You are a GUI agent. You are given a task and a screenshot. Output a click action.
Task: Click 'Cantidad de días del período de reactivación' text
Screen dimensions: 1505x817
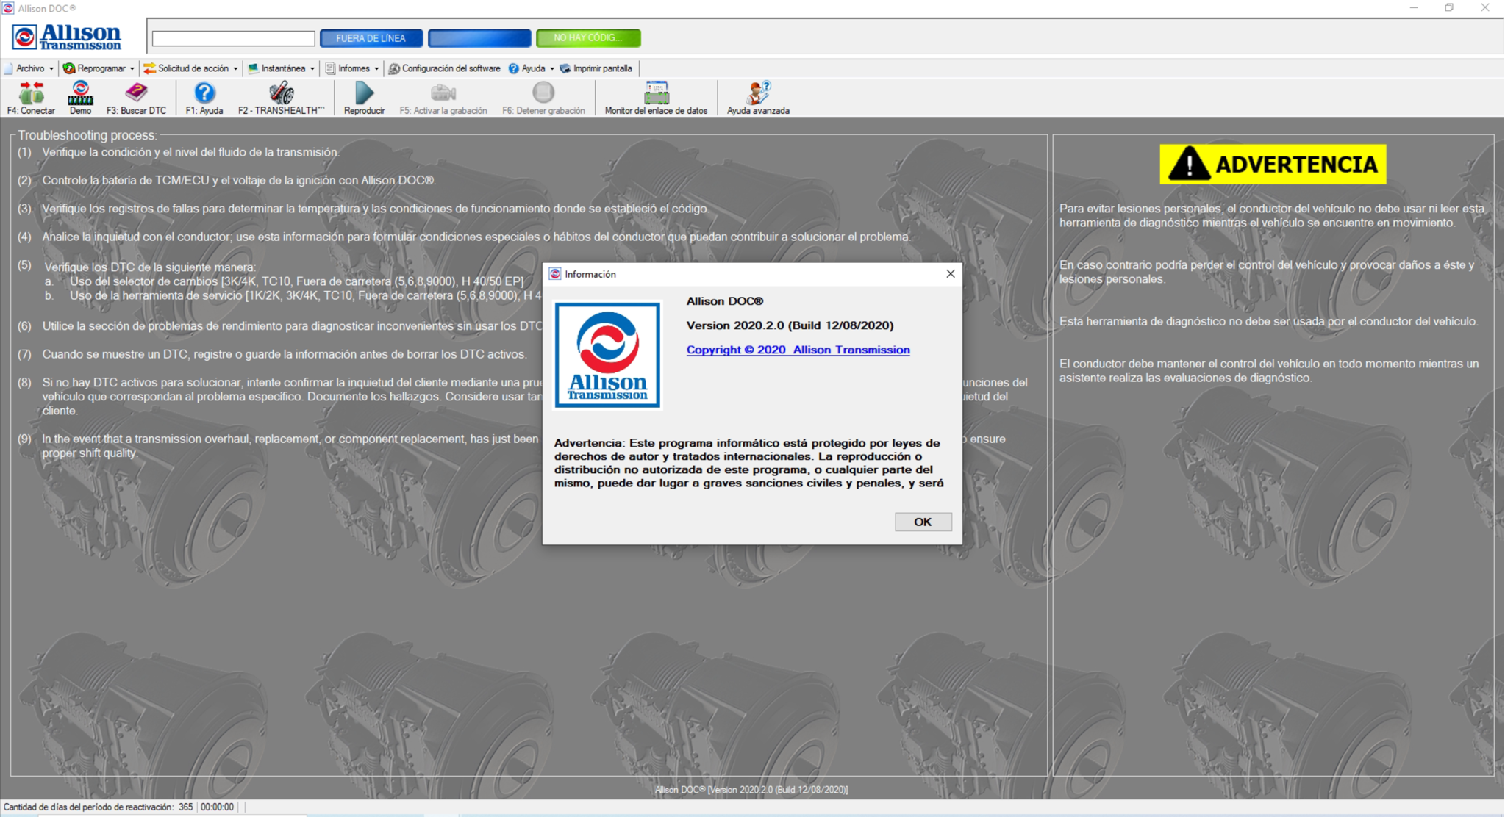click(x=89, y=807)
